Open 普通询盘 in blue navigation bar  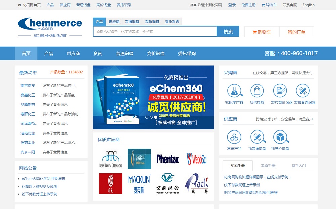[125, 53]
